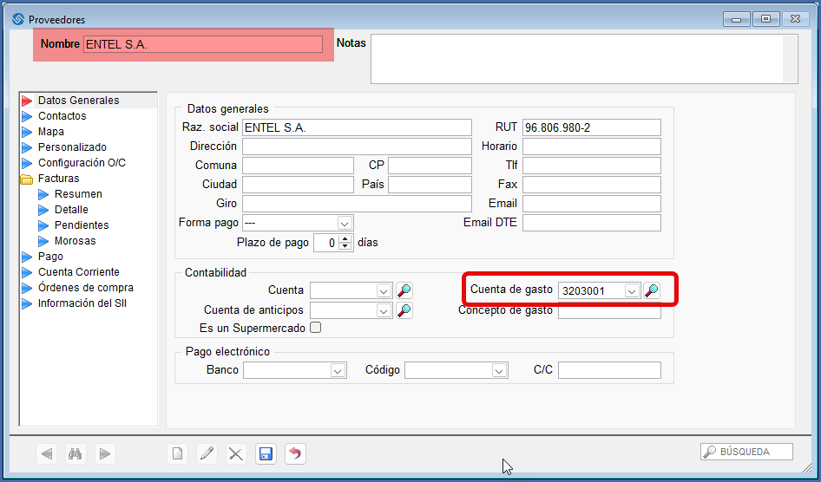Open Pago section
Viewport: 821px width, 482px height.
click(x=50, y=257)
